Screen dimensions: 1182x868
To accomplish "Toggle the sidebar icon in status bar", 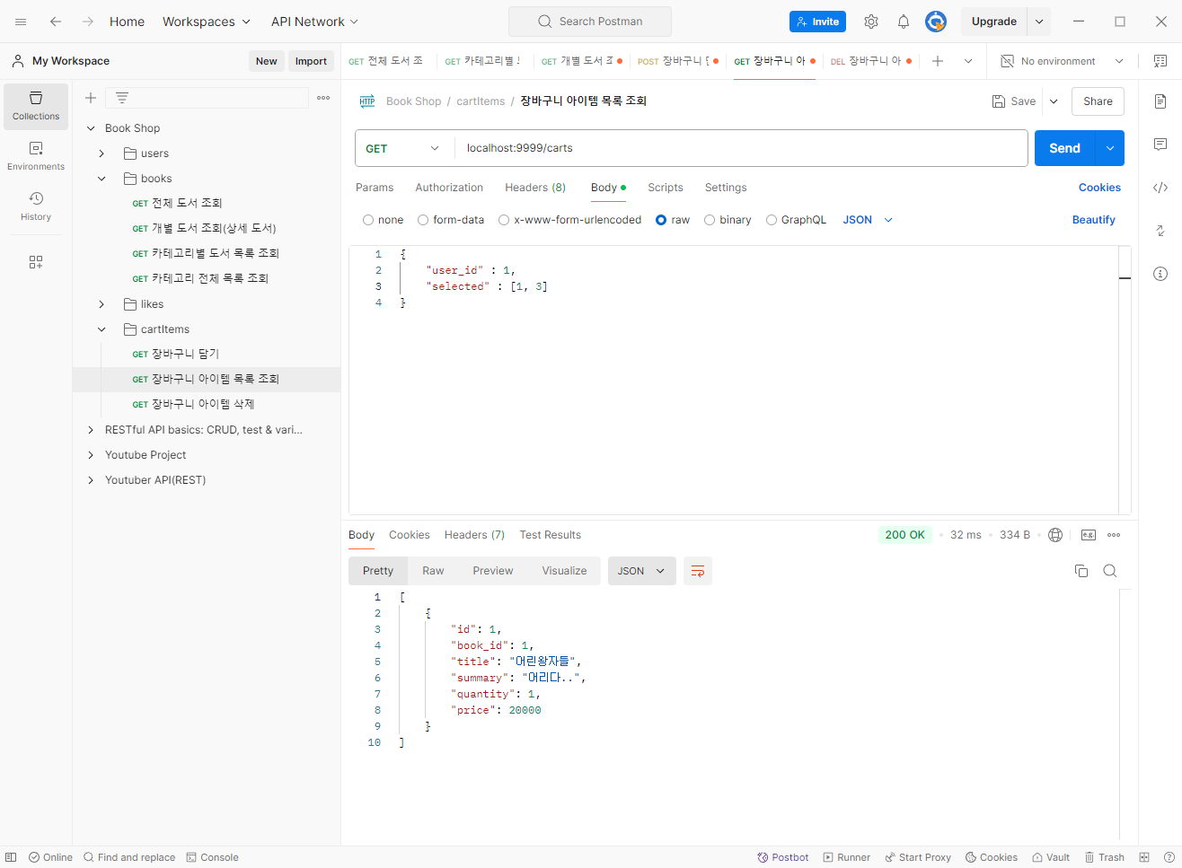I will click(x=11, y=857).
